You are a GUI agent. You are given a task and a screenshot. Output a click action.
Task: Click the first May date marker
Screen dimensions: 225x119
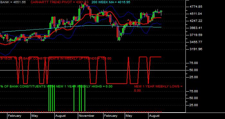point(35,116)
